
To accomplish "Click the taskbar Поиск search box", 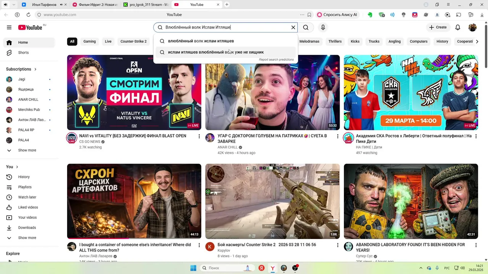I will [227, 268].
